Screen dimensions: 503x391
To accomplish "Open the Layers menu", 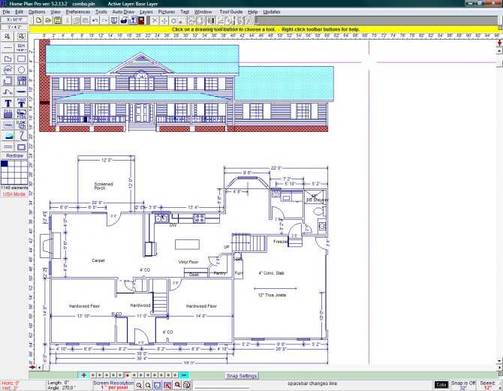I will [146, 12].
